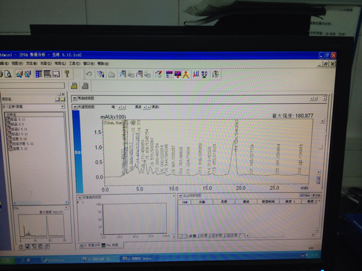
Task: Open the print preview magnifier icon
Action: pyautogui.click(x=8, y=74)
